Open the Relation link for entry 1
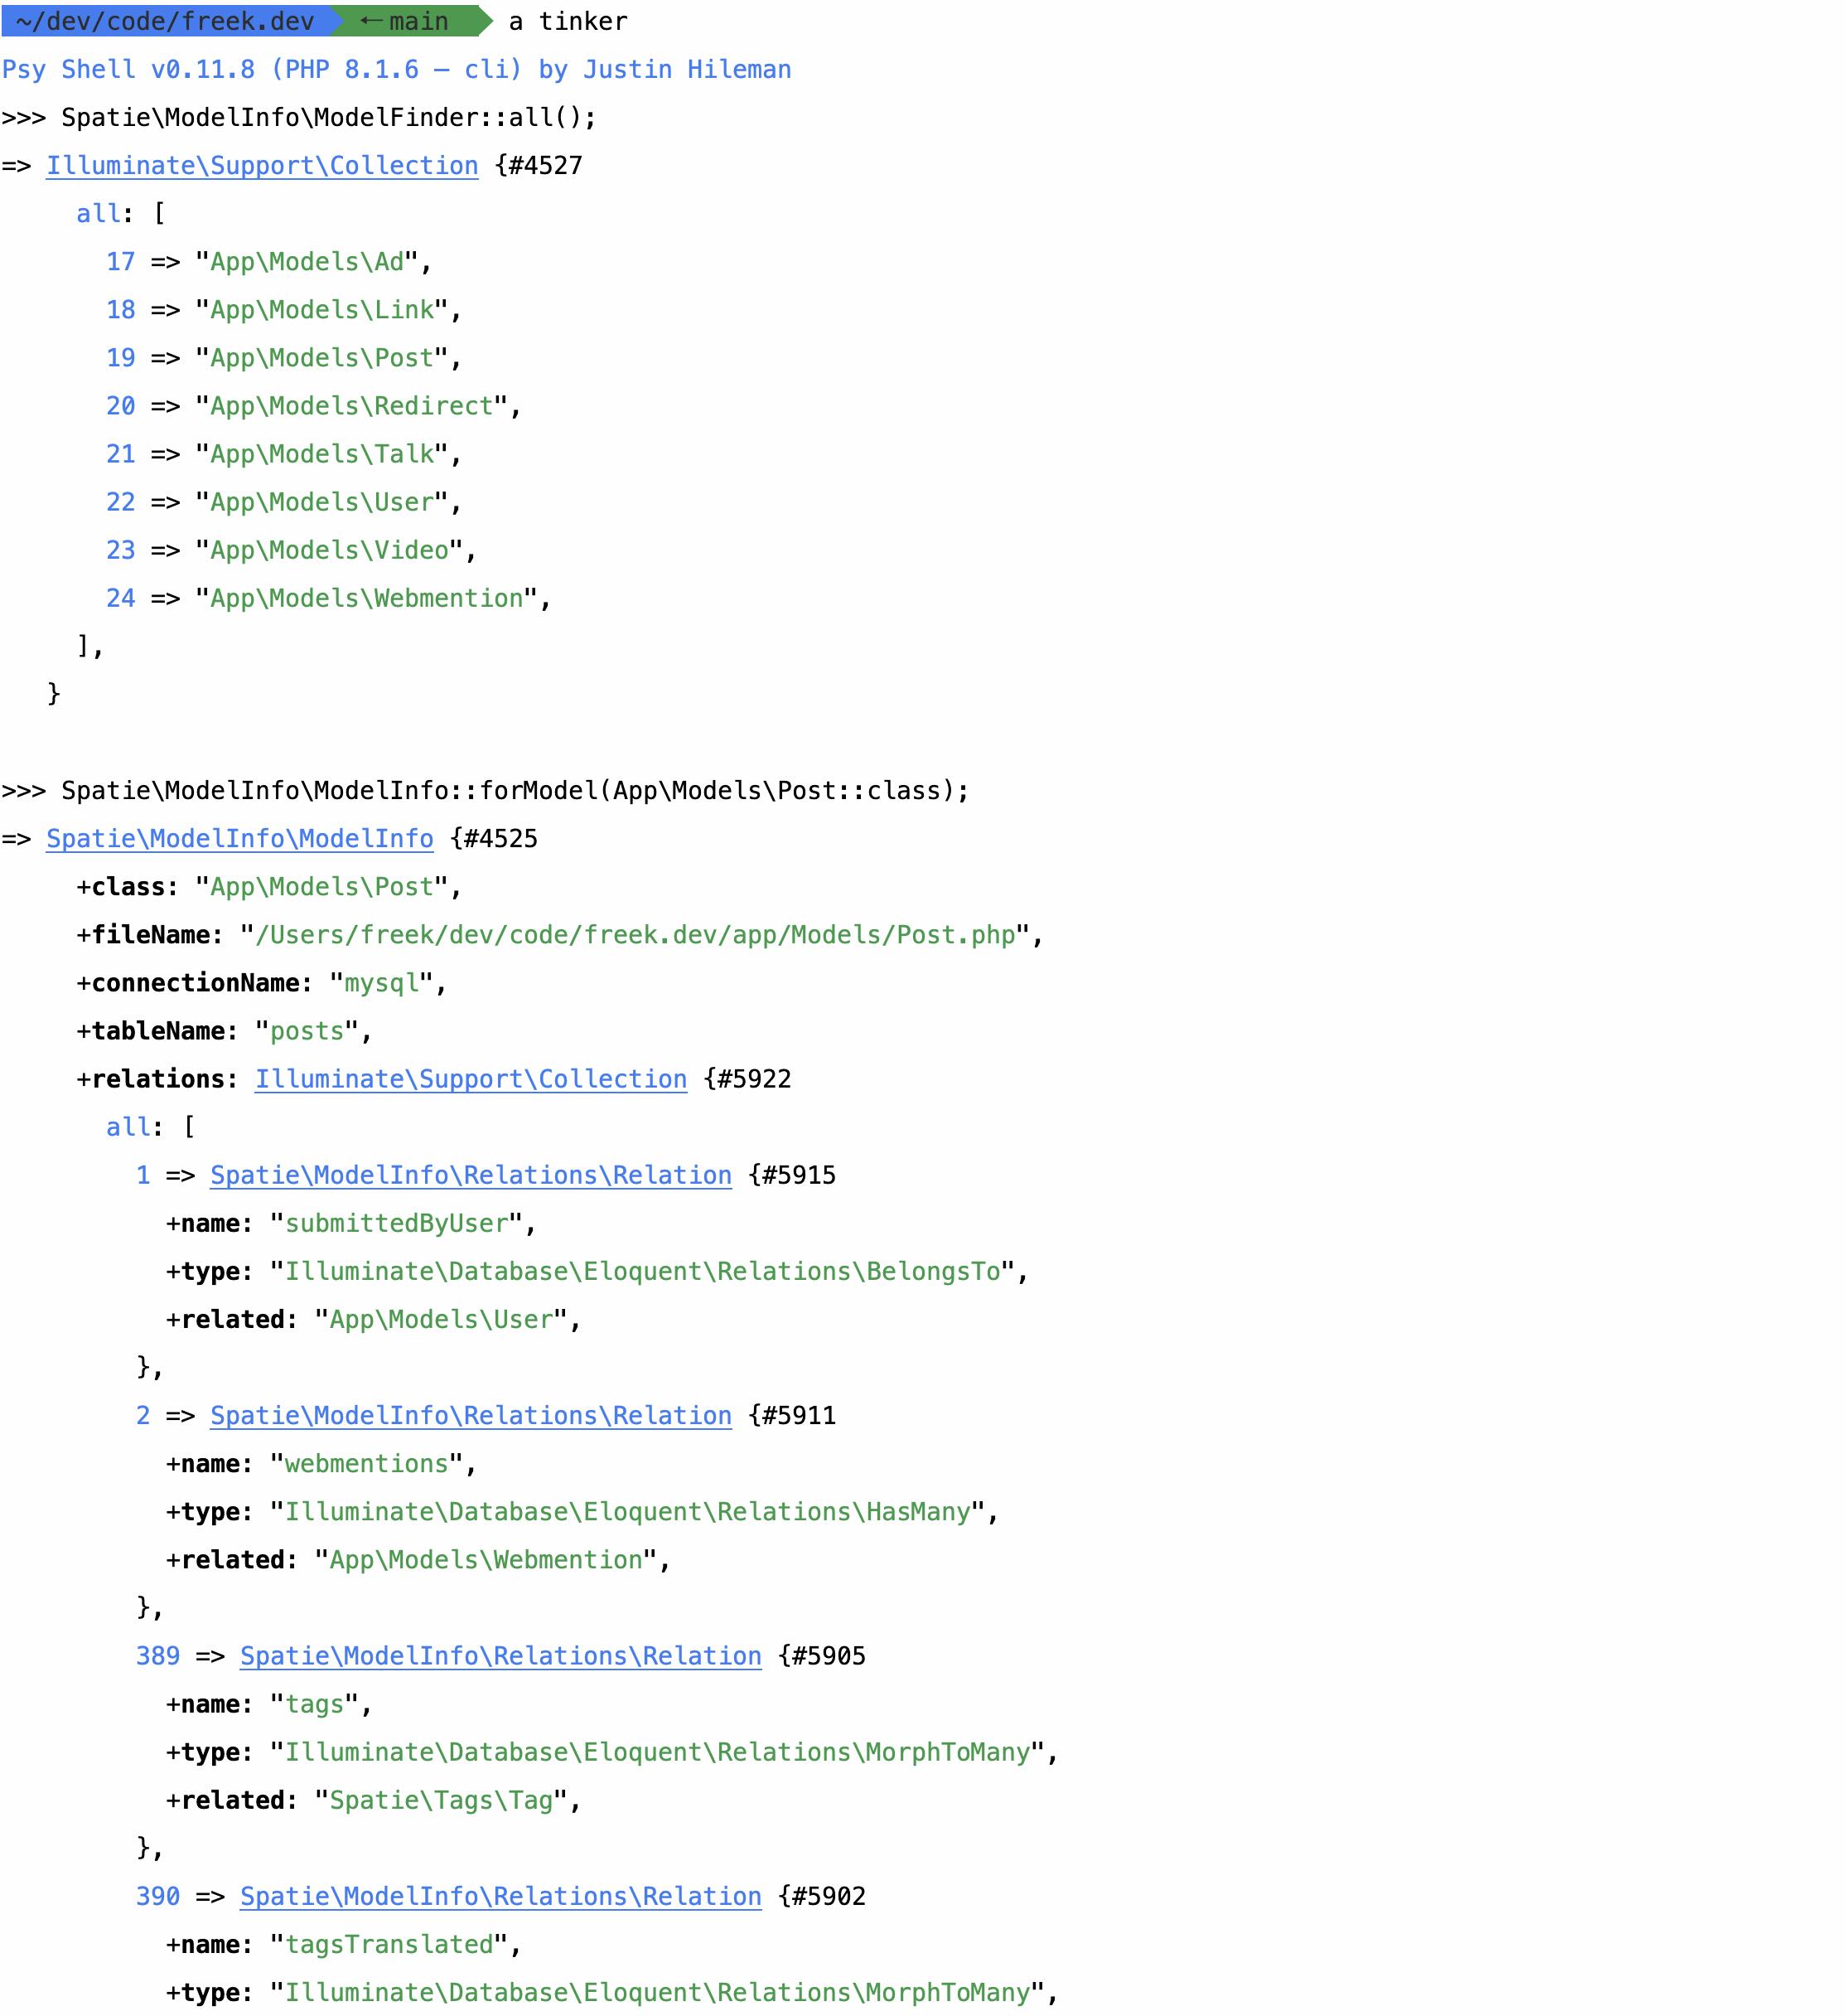 point(471,1176)
